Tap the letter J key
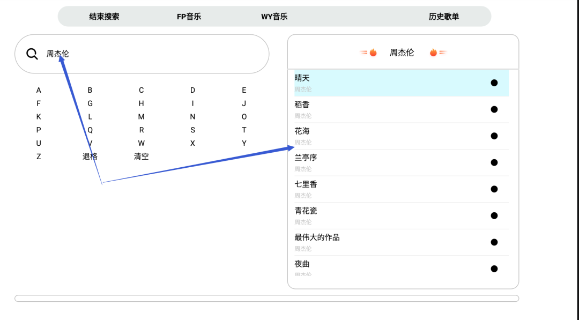 click(244, 103)
